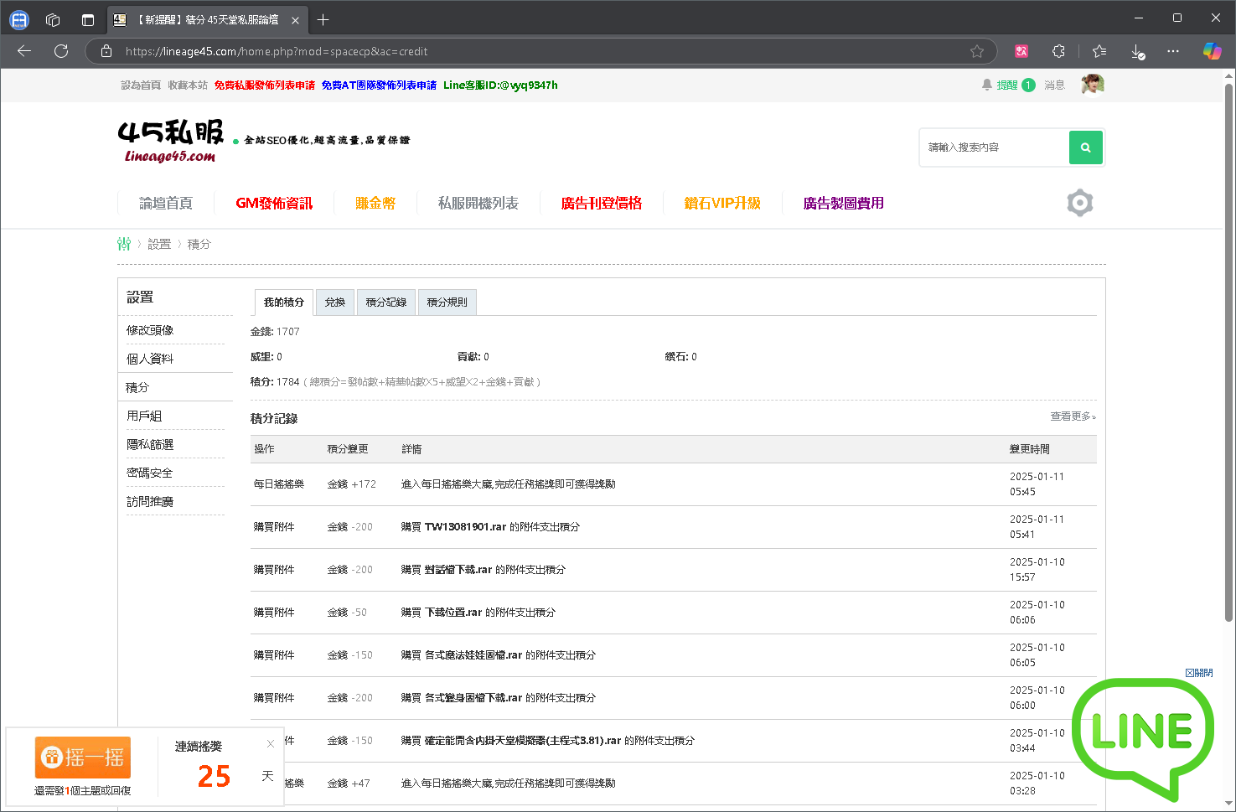Open 用戶組 in settings sidebar
The height and width of the screenshot is (812, 1236).
pyautogui.click(x=144, y=416)
